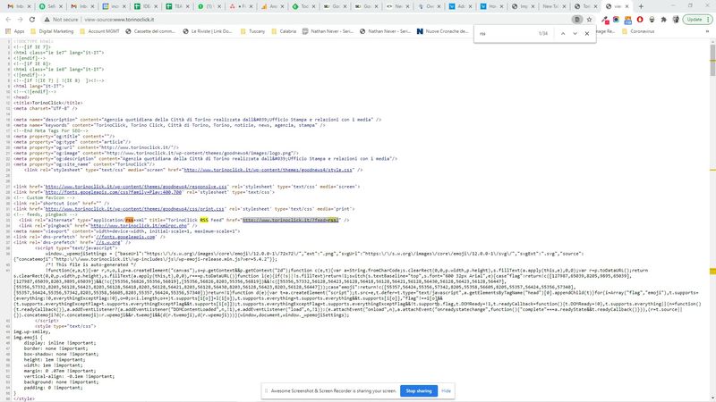Open the Calabria bookmarks folder
Screen dimensions: 716x402
284,31
